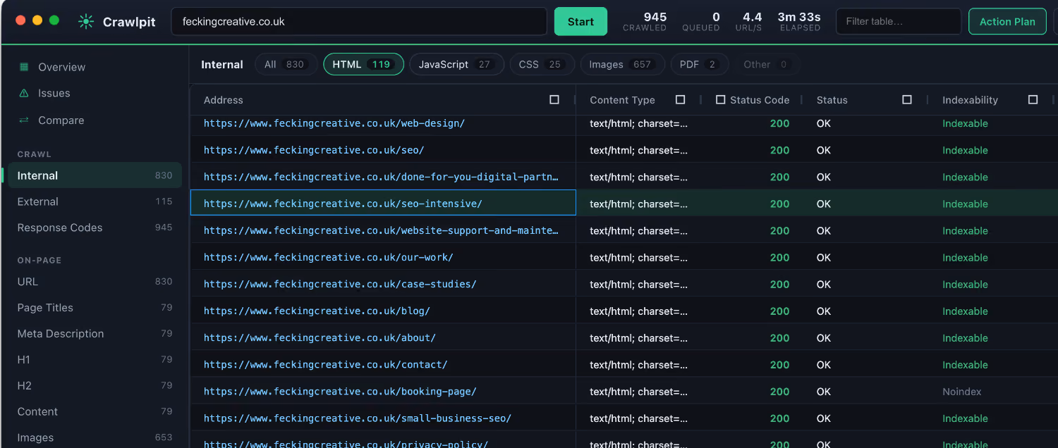1058x448 pixels.
Task: Open the Images sidebar item
Action: click(95, 437)
